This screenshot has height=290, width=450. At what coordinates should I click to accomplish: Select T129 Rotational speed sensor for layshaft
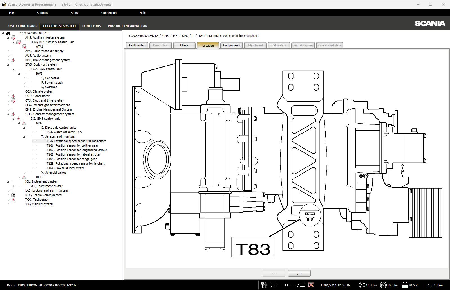(x=75, y=164)
